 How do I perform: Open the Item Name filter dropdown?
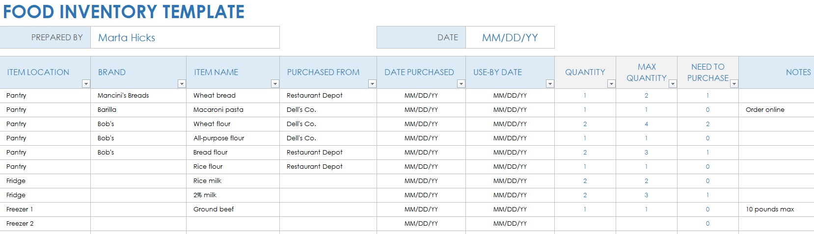coord(275,84)
